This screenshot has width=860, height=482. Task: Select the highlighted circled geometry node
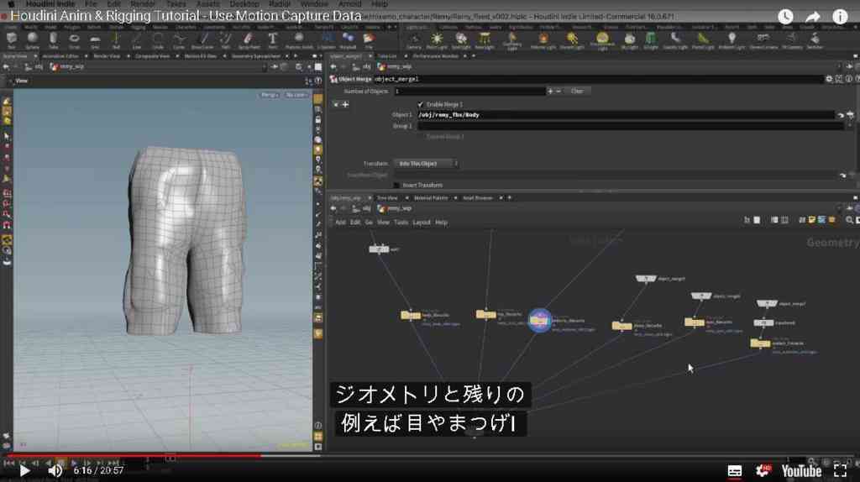[x=539, y=320]
